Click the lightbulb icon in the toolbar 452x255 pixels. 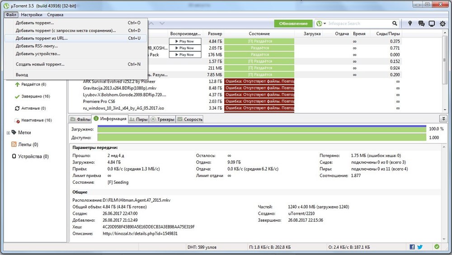pos(410,23)
